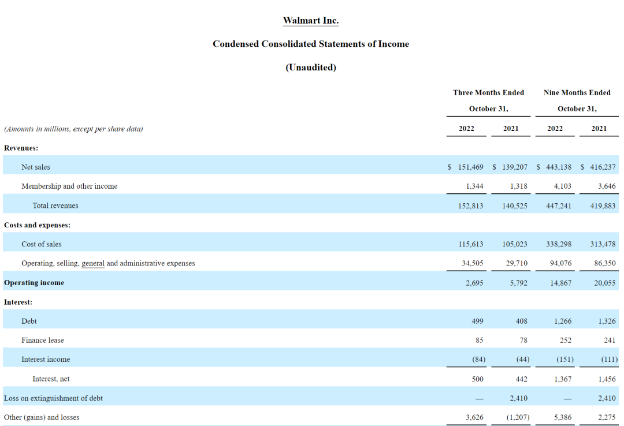Select the Debt interest row label
Viewport: 624px width, 426px height.
point(29,321)
